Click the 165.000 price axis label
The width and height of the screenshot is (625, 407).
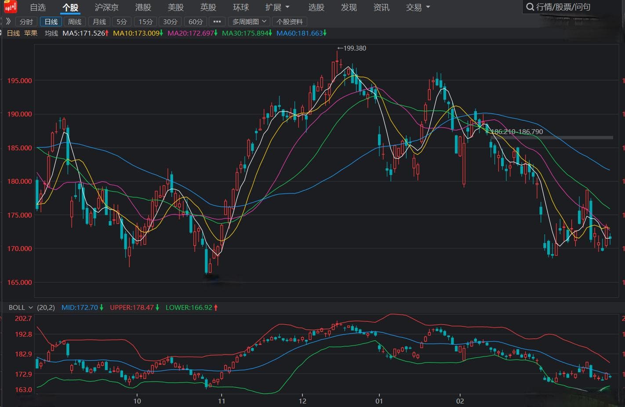tap(19, 283)
